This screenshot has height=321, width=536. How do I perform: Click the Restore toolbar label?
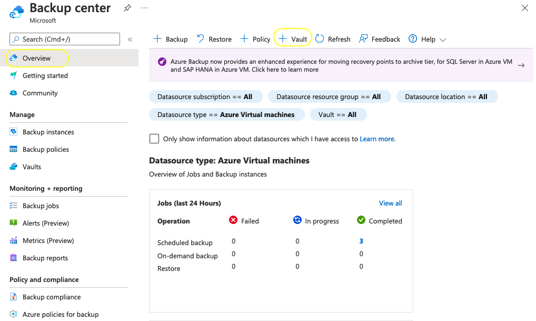pyautogui.click(x=220, y=40)
